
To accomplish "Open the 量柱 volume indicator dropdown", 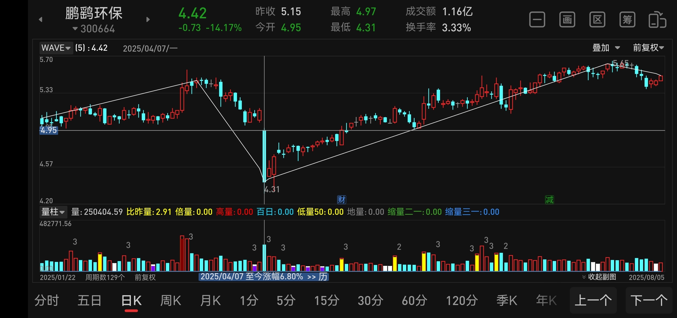I will [x=53, y=212].
